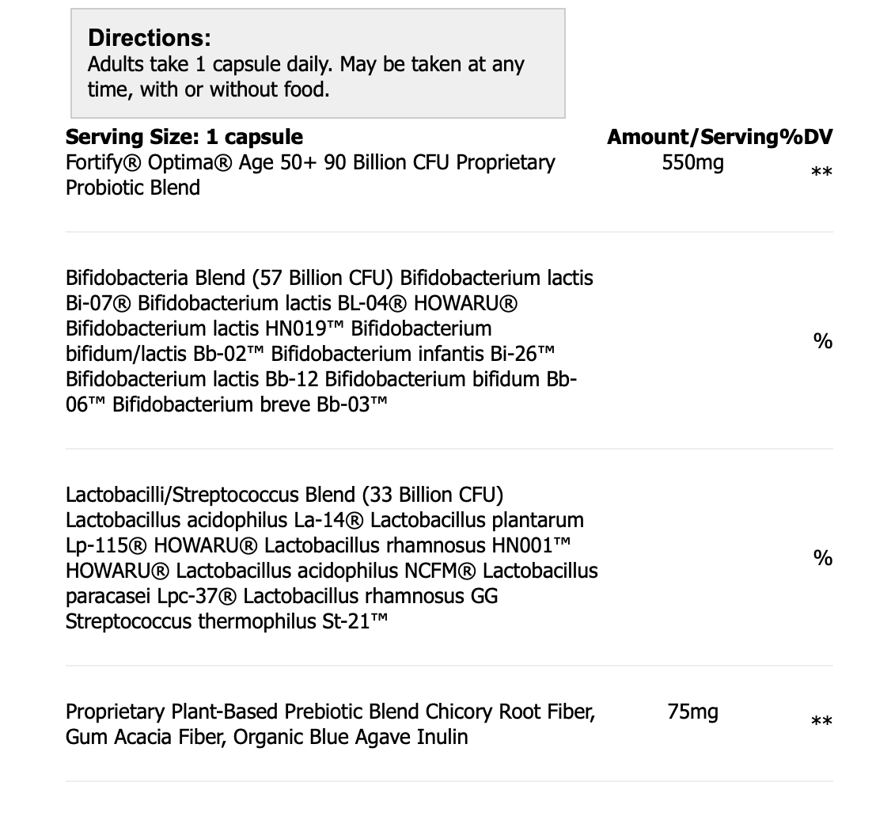The width and height of the screenshot is (891, 820).
Task: Click the 75mg amount value
Action: [692, 712]
